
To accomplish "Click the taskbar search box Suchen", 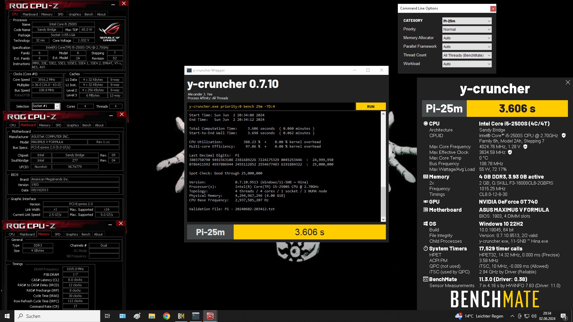I will coord(57,316).
